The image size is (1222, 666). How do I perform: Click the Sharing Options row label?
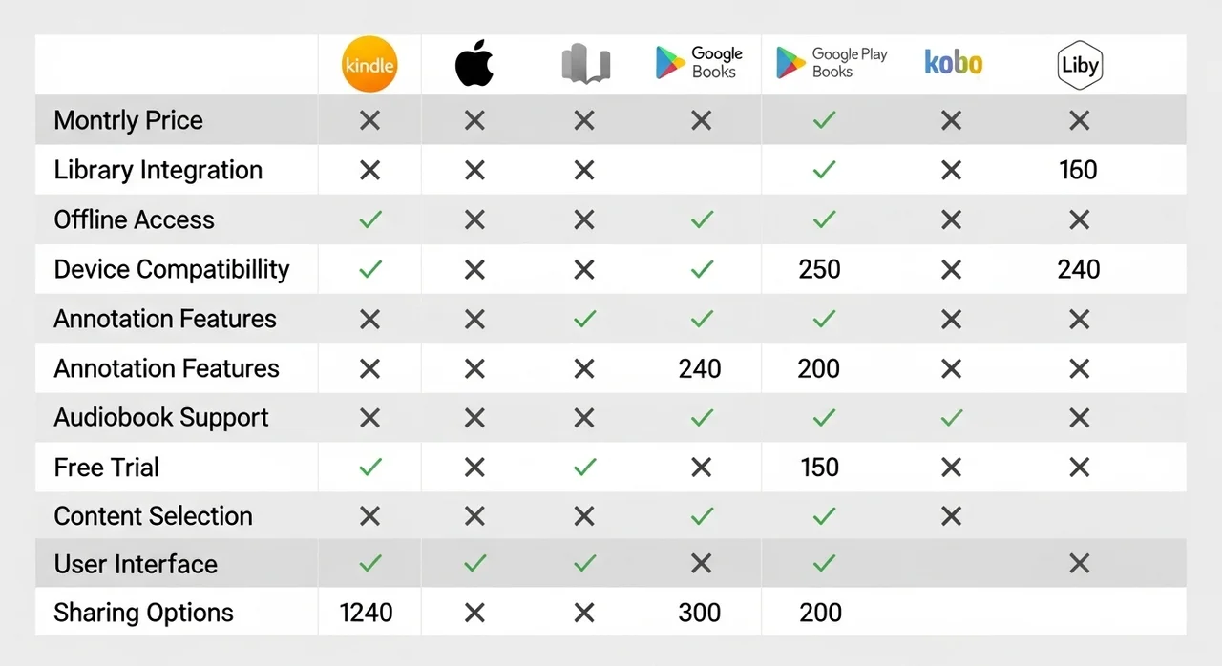143,613
